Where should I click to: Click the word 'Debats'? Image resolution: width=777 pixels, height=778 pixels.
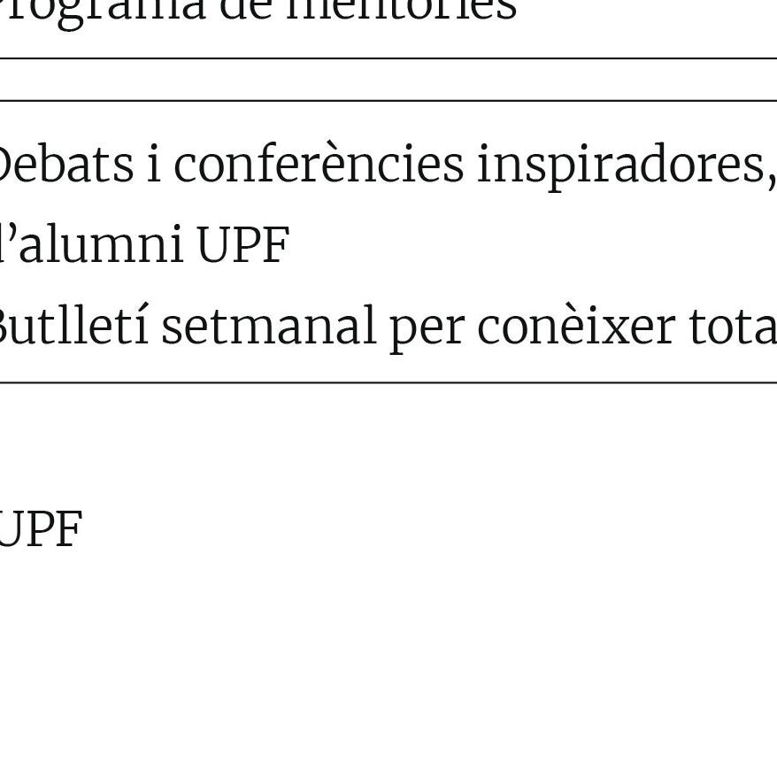tap(66, 165)
